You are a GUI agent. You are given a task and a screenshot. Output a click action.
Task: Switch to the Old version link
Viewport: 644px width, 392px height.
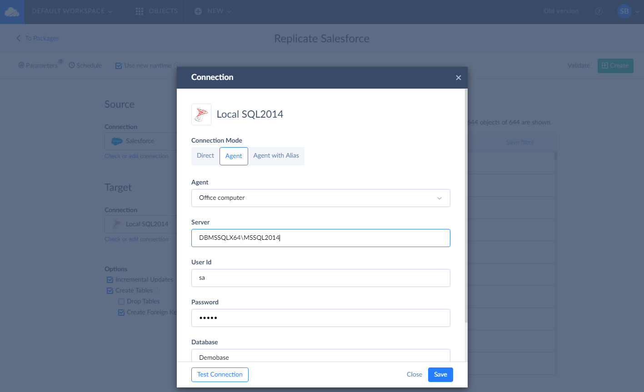561,11
